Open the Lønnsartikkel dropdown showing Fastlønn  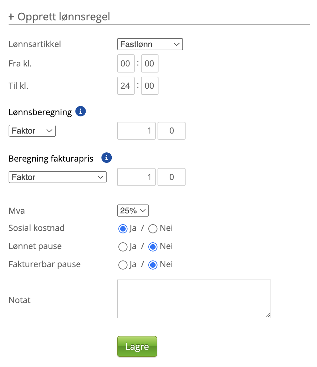[150, 45]
